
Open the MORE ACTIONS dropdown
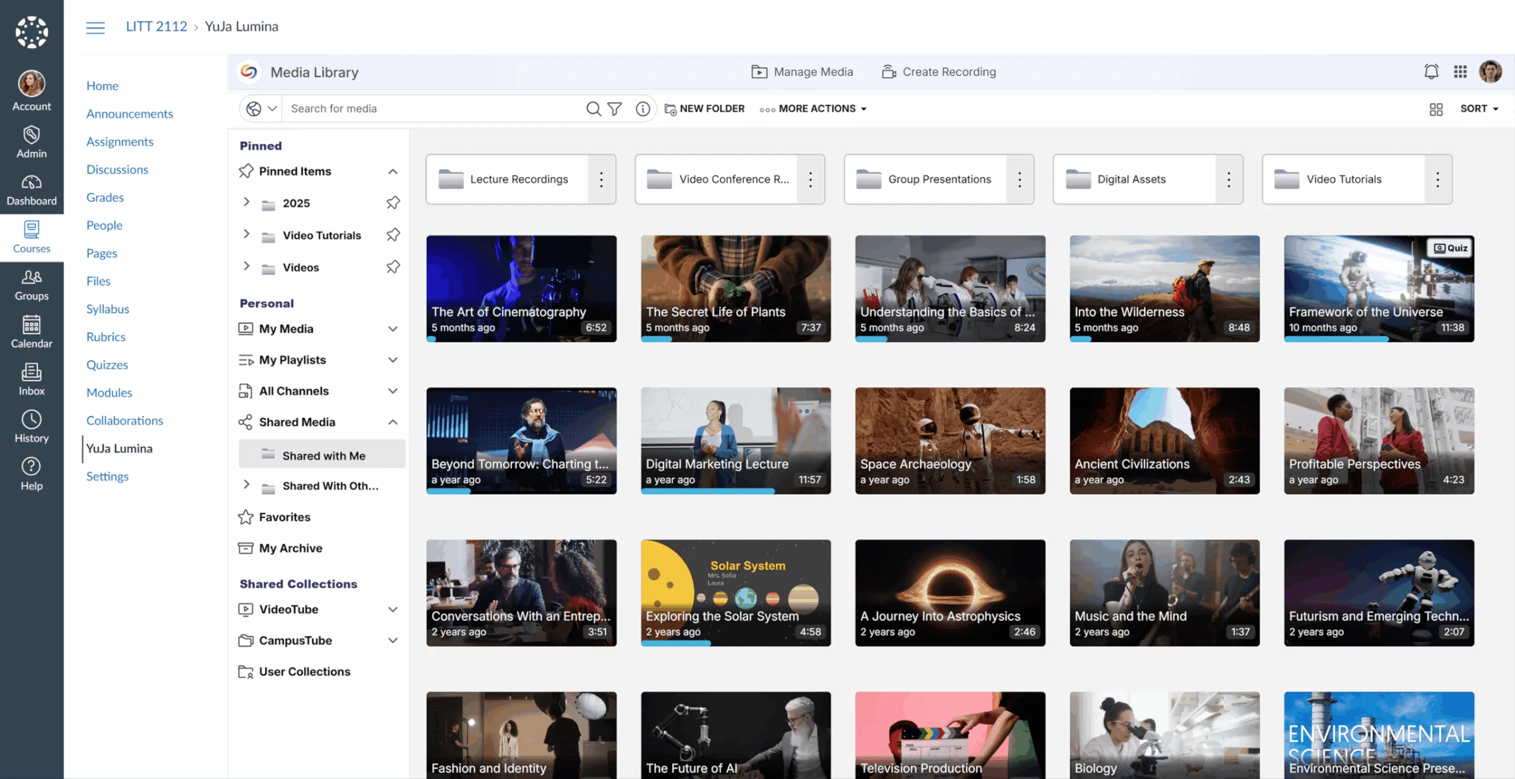pos(814,109)
